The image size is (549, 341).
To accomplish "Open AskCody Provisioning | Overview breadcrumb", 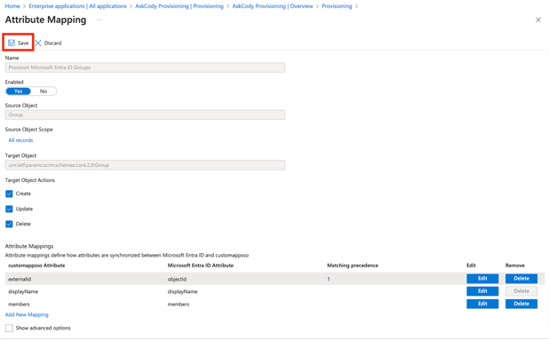I will [273, 6].
